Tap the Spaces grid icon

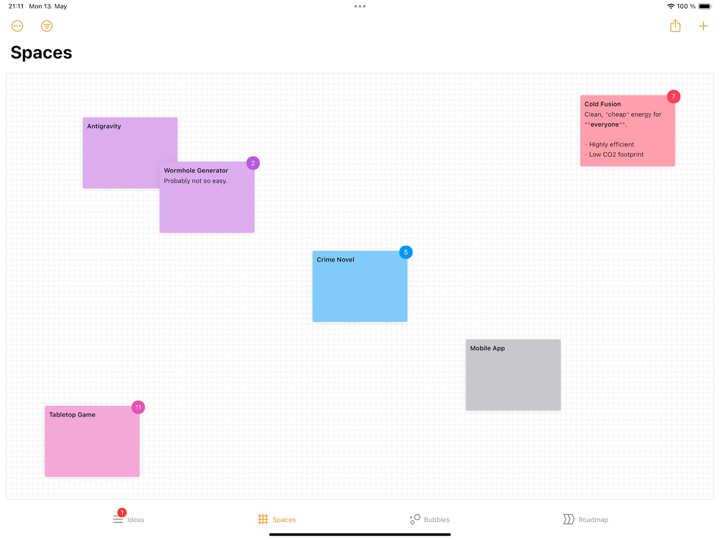(x=263, y=519)
